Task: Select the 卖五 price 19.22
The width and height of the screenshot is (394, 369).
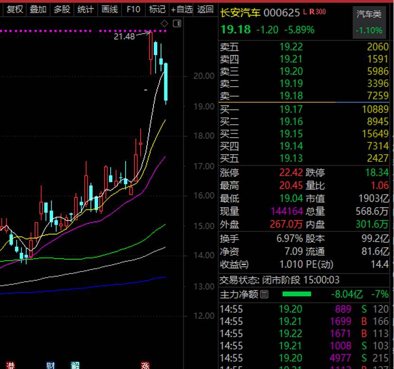Action: 291,47
